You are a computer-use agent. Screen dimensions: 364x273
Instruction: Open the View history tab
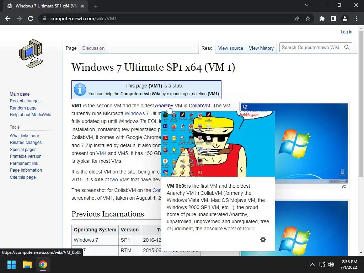[x=261, y=48]
